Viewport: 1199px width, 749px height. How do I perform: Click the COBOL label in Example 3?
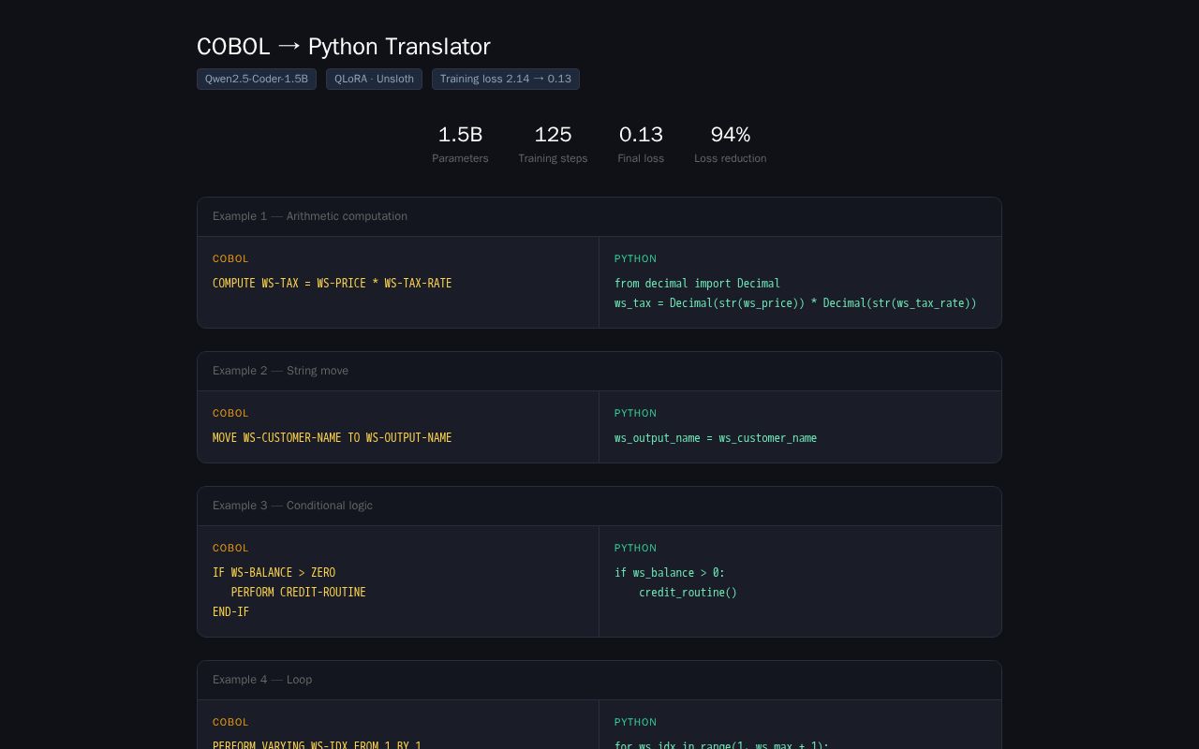click(230, 548)
